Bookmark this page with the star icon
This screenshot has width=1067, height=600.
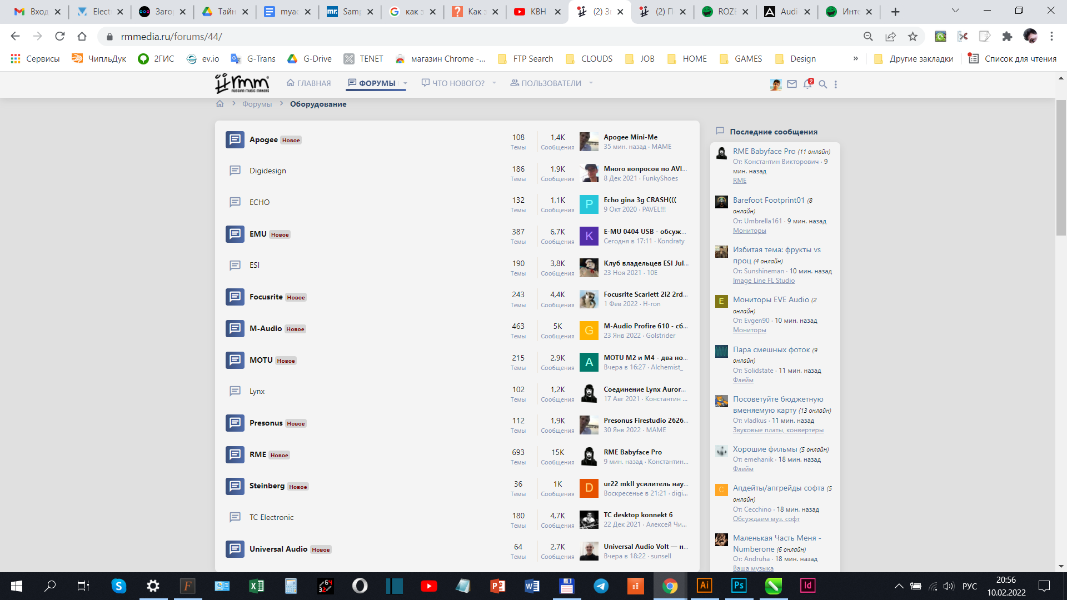click(913, 37)
